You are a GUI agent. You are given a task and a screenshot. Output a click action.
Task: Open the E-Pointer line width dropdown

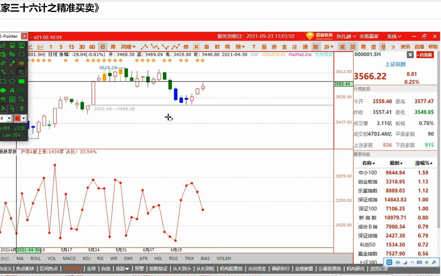(x=9, y=118)
